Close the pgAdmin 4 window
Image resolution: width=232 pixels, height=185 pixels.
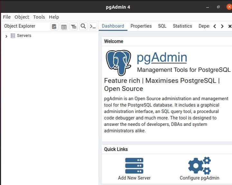coord(229,7)
